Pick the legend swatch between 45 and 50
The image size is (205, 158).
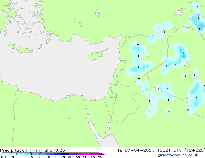95,154
